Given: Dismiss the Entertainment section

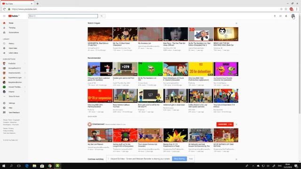Looking at the screenshot, I should tap(236, 124).
